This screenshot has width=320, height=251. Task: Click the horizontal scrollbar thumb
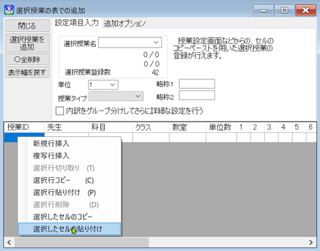82,242
